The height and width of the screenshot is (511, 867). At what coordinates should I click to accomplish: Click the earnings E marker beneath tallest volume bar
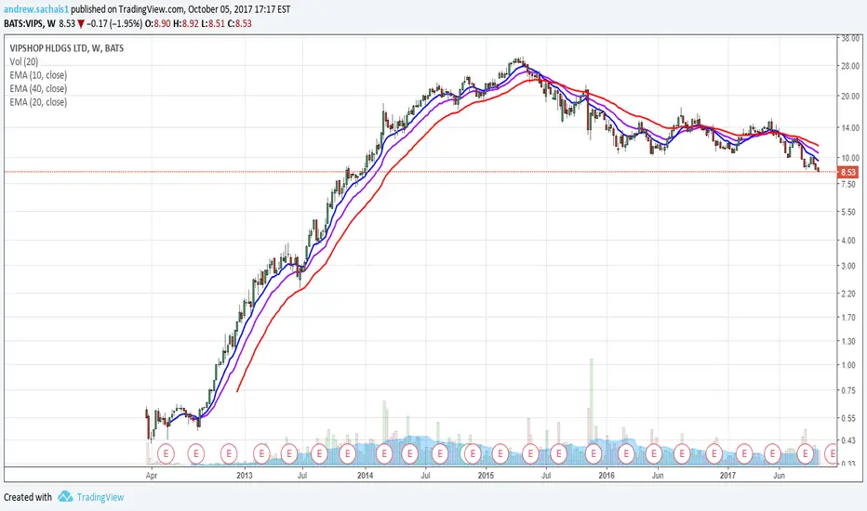(x=594, y=454)
